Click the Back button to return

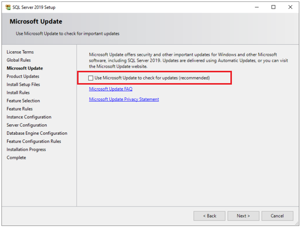coord(209,215)
